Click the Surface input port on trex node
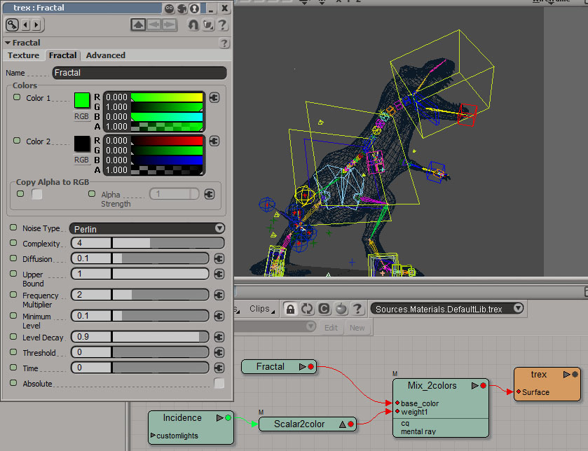The height and width of the screenshot is (451, 588). tap(518, 391)
